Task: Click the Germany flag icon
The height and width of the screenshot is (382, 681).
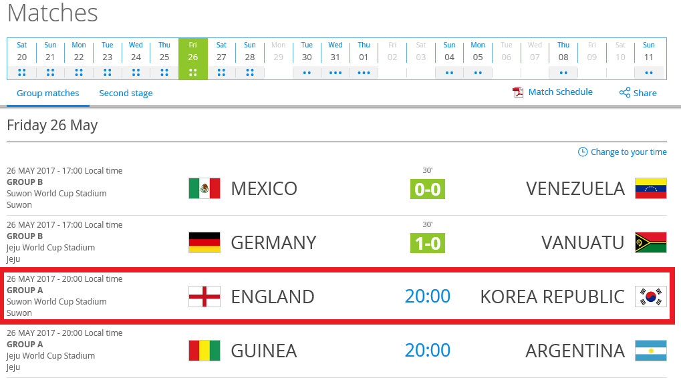Action: coord(204,242)
